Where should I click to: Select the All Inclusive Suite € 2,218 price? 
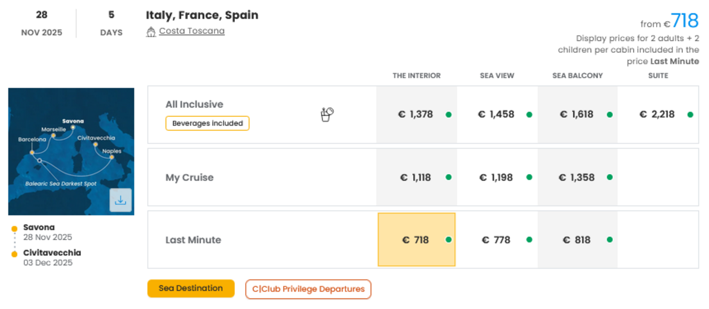658,115
